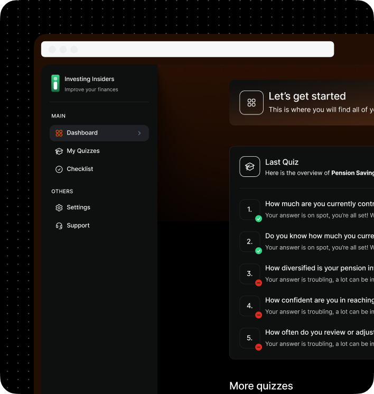Click the browser address bar
Screen dimensions: 374x394
point(188,49)
